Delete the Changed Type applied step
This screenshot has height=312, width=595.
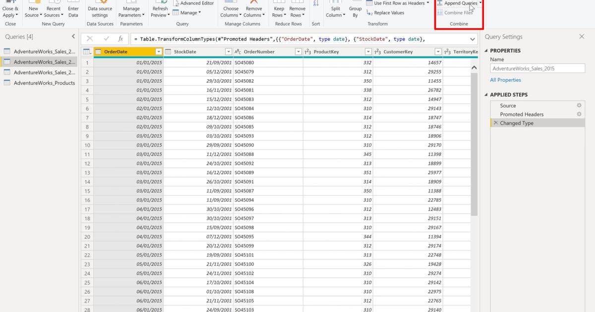(495, 123)
